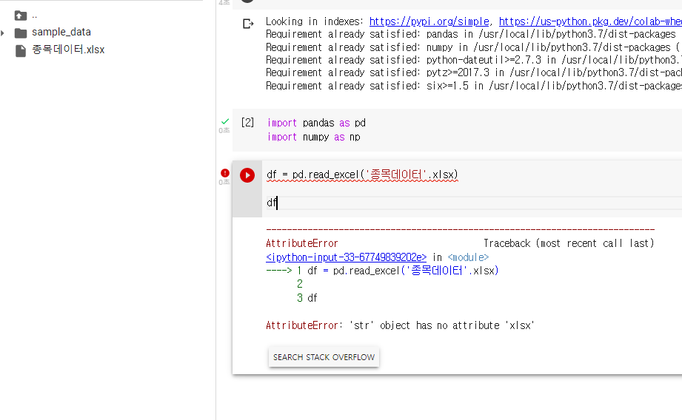Click the red error indicator icon
Image resolution: width=682 pixels, height=420 pixels.
click(x=225, y=173)
